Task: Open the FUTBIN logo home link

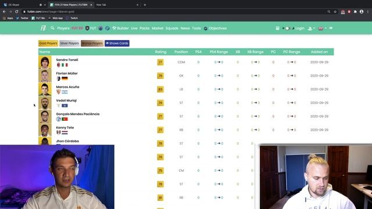Action: coord(43,28)
